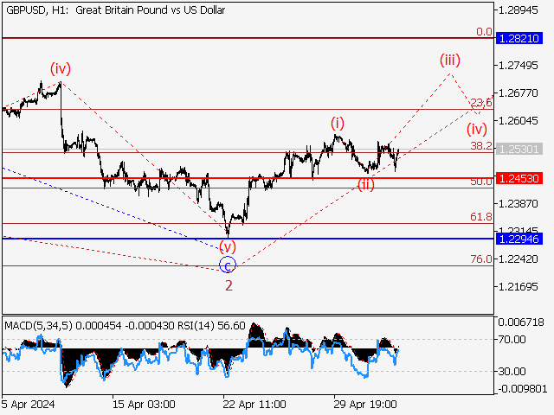Viewport: 554px width, 415px height.
Task: Click the price axis value 1.22420
Action: pos(518,259)
